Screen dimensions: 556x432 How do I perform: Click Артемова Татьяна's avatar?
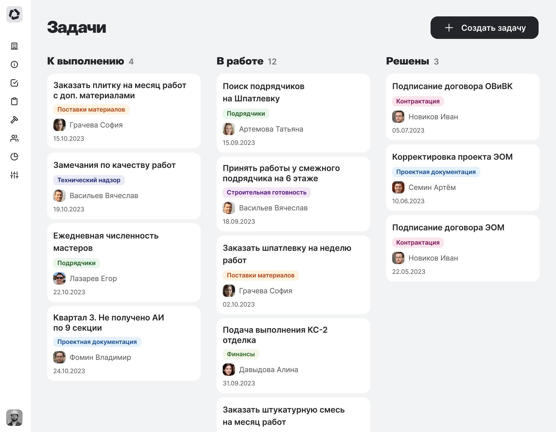tap(229, 129)
